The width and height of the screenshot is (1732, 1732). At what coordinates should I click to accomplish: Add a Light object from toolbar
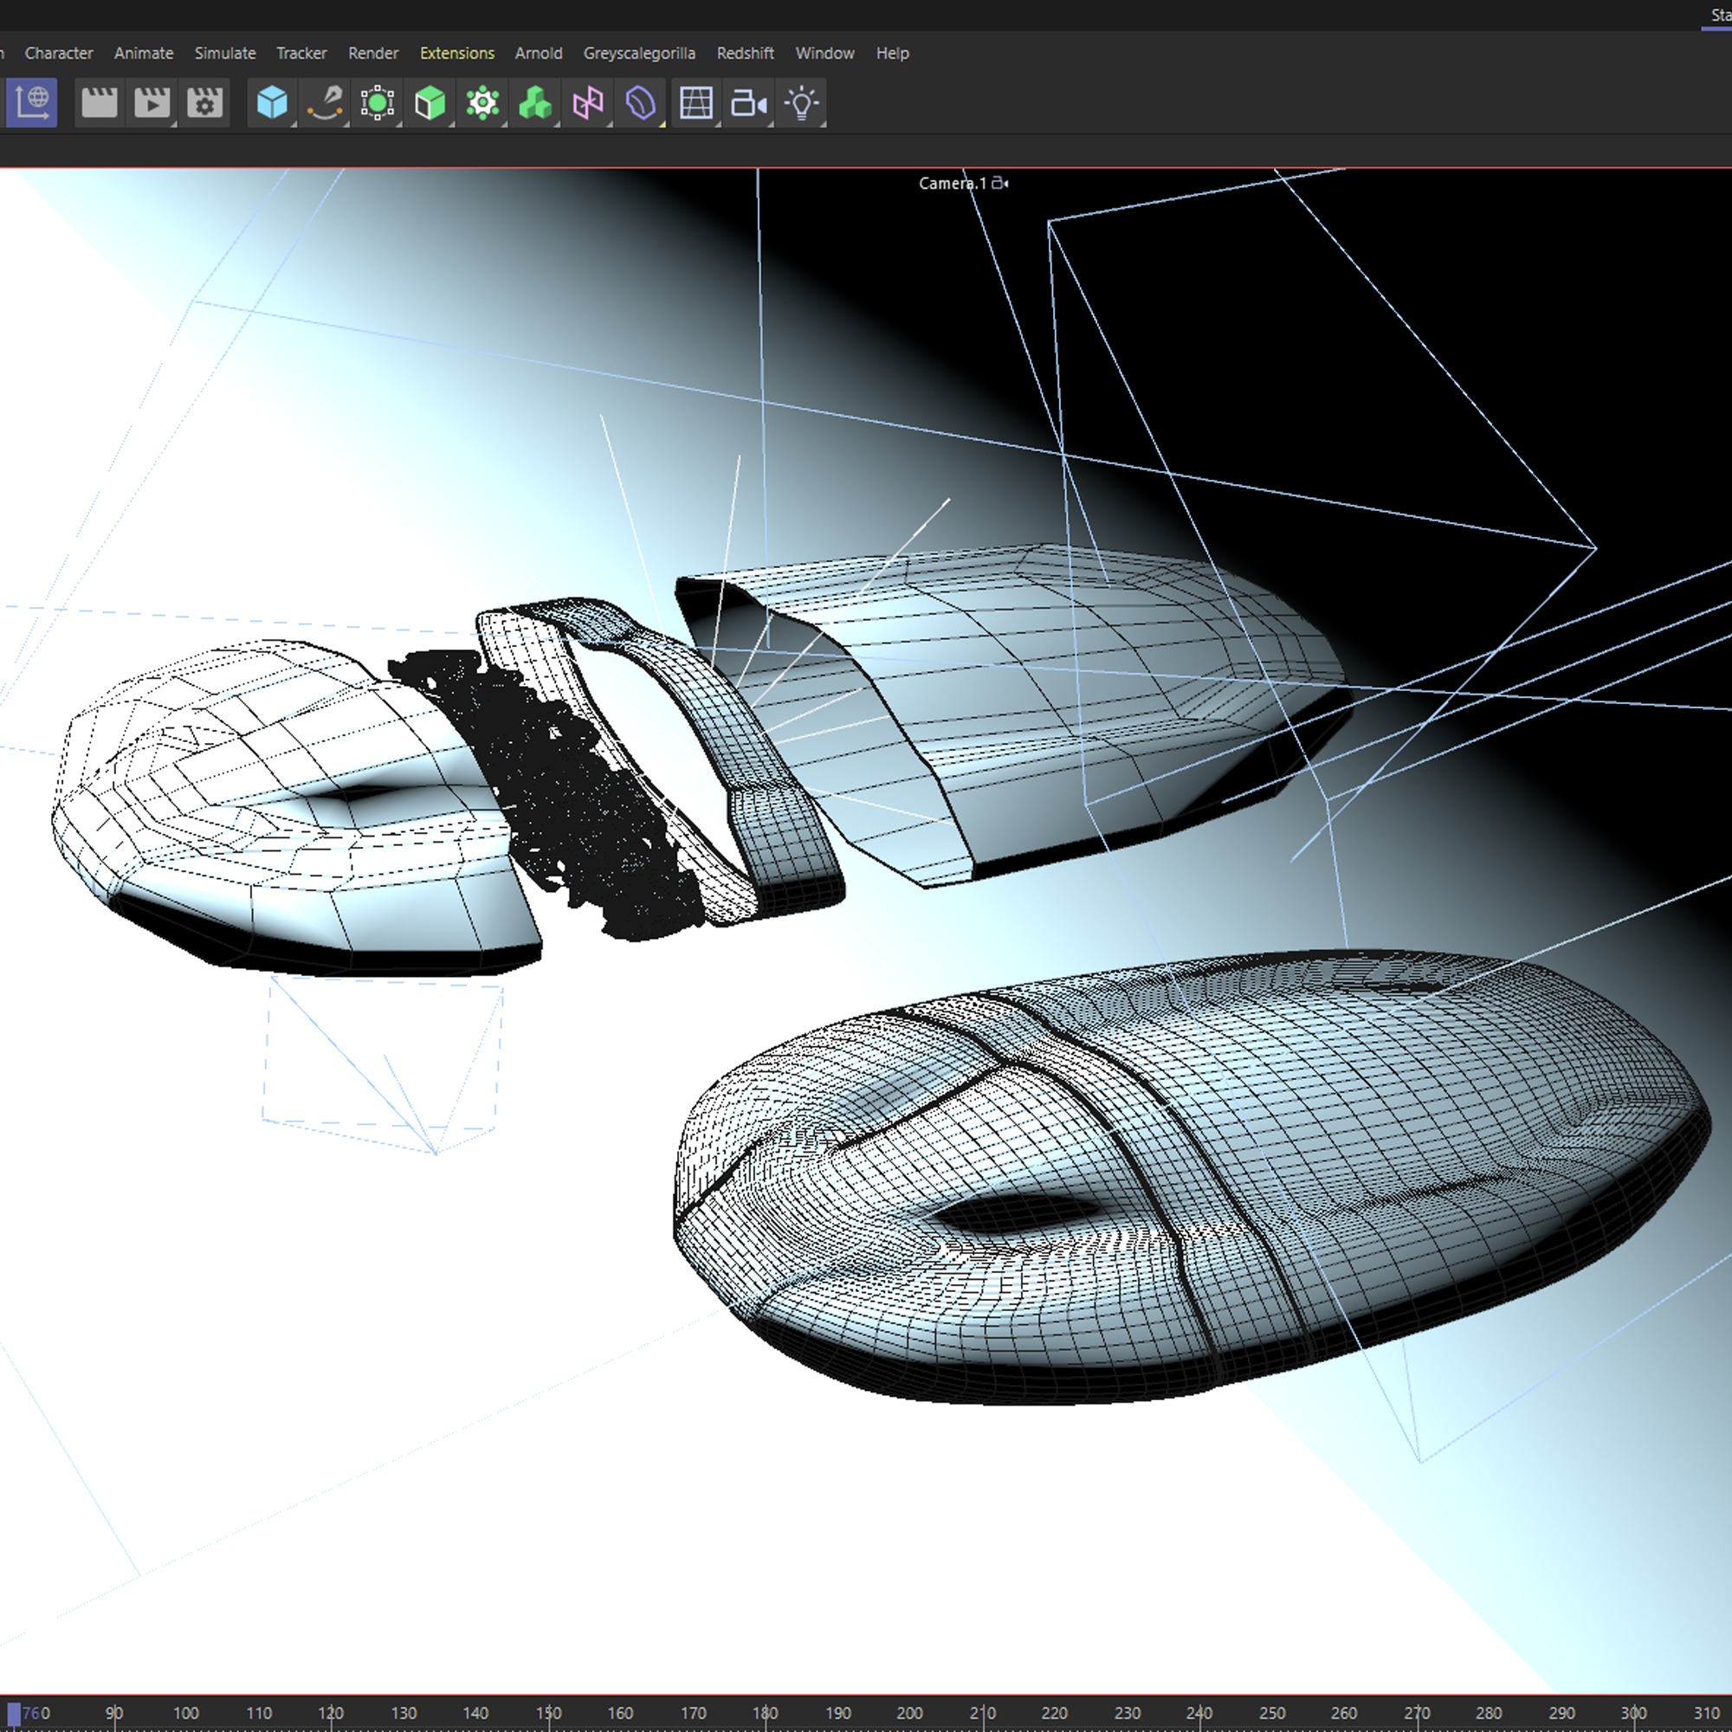801,103
